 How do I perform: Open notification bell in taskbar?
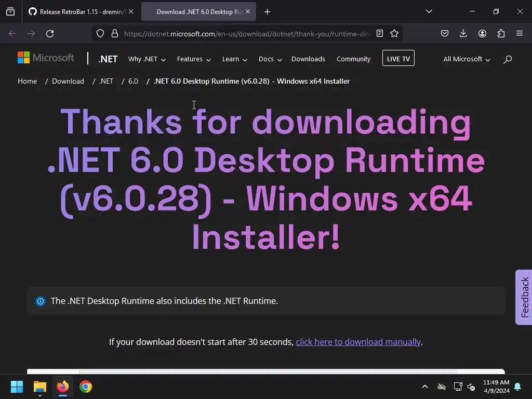pos(518,387)
